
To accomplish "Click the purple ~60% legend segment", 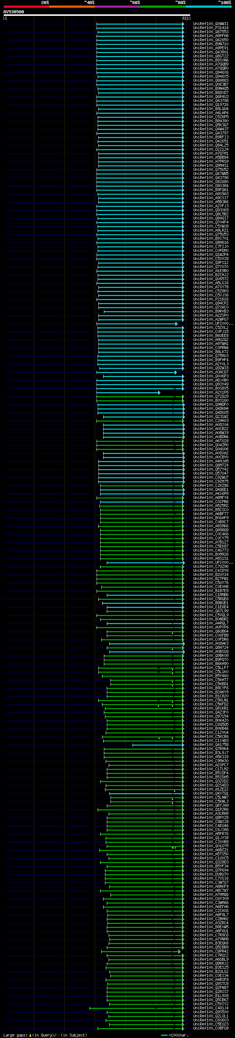I will pos(117,7).
